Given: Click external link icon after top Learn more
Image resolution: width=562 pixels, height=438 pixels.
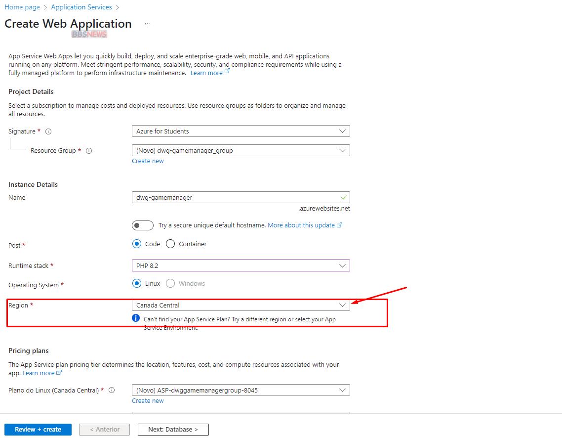Looking at the screenshot, I should [227, 72].
